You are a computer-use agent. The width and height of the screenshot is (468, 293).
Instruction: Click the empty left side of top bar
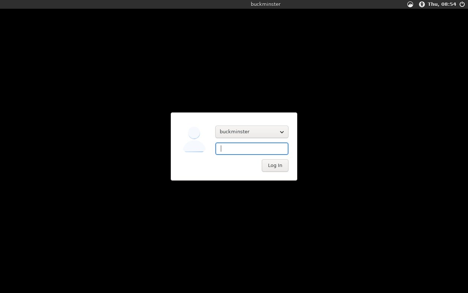110,4
